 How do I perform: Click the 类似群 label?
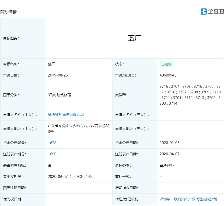click(121, 95)
